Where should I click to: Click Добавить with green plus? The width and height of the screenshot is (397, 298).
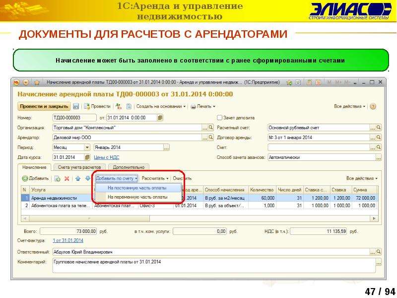click(x=35, y=179)
